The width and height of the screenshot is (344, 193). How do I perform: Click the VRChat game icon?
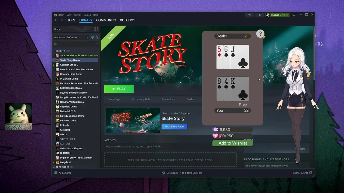point(58,135)
